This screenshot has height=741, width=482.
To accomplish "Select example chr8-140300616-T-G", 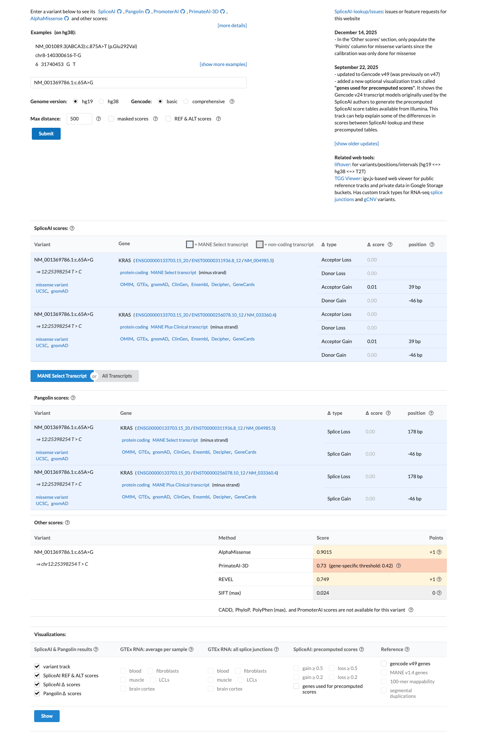I will pos(58,55).
